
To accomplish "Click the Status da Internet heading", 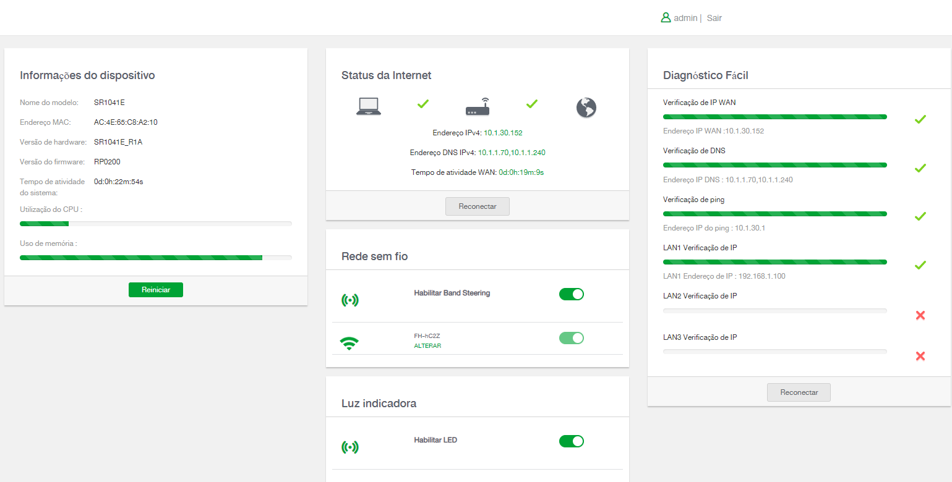I will [387, 75].
